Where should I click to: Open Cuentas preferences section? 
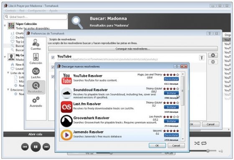point(36,44)
